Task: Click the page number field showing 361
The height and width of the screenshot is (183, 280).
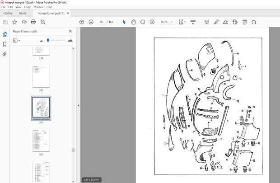Action: point(102,22)
